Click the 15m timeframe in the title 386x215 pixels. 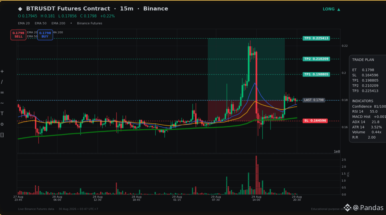pyautogui.click(x=127, y=9)
